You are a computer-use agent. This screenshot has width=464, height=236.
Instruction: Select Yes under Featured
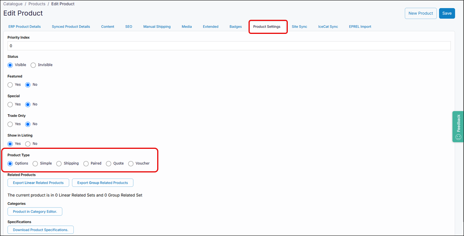click(x=10, y=85)
